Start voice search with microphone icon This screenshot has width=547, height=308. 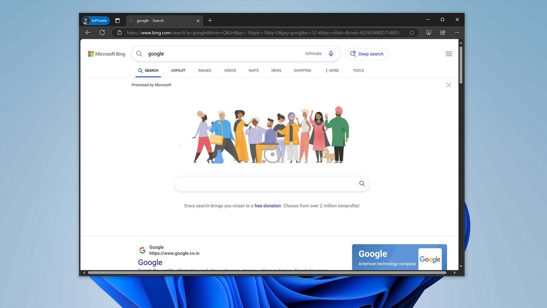[331, 54]
